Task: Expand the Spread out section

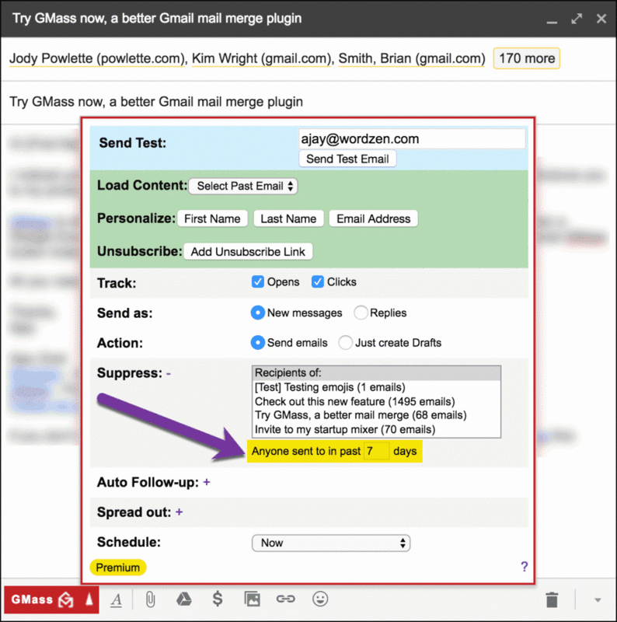Action: pos(180,512)
